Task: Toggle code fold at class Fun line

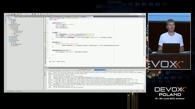Action: [48, 20]
